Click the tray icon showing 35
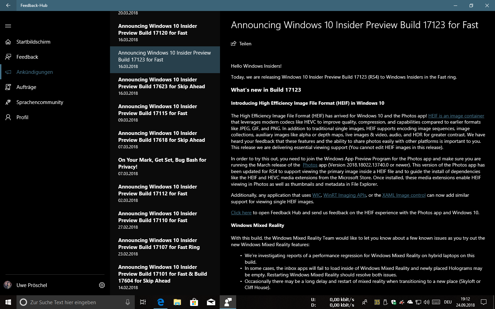The image size is (495, 309). 377,302
